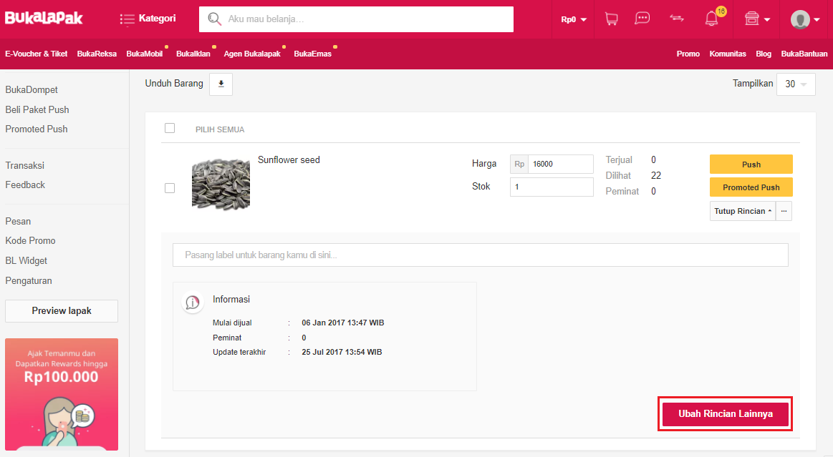833x457 pixels.
Task: Click the yellow Push button
Action: coord(751,164)
